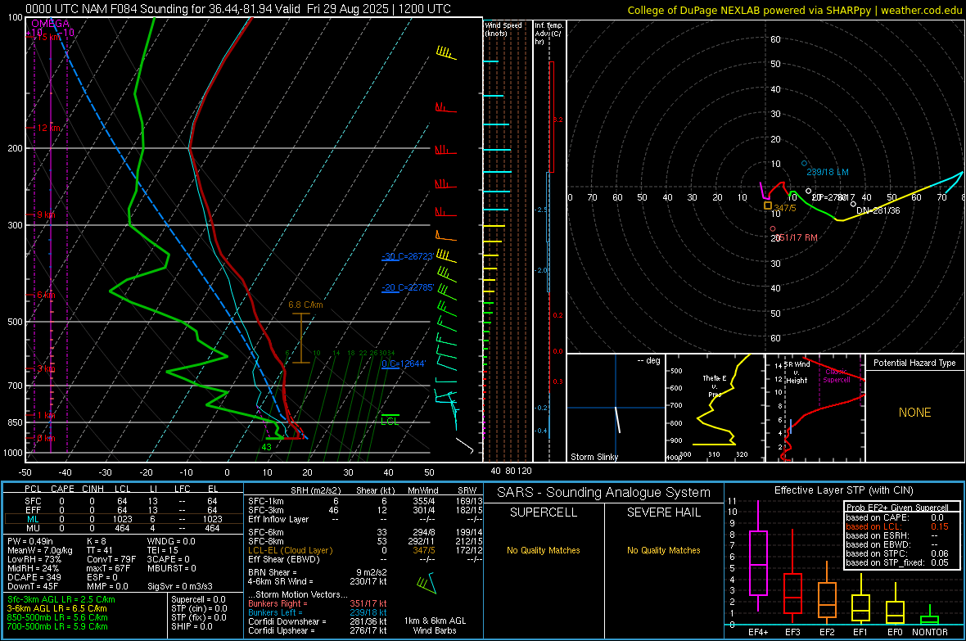Click the 700-500mb LR = 5.9 C/km line
Image resolution: width=966 pixels, height=641 pixels.
click(x=57, y=626)
